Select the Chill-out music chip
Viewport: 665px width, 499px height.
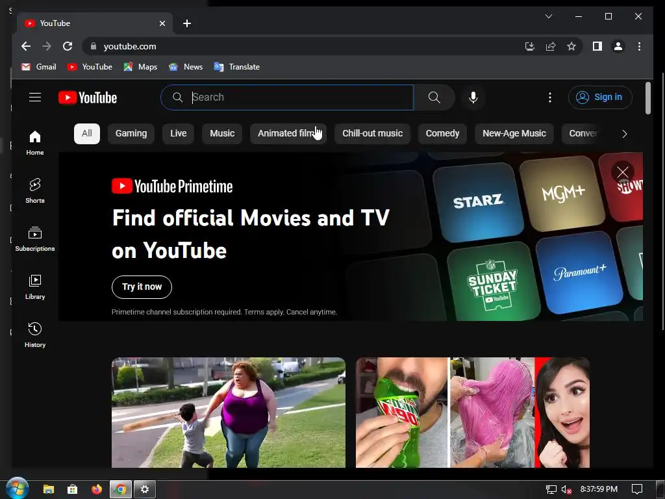tap(372, 134)
